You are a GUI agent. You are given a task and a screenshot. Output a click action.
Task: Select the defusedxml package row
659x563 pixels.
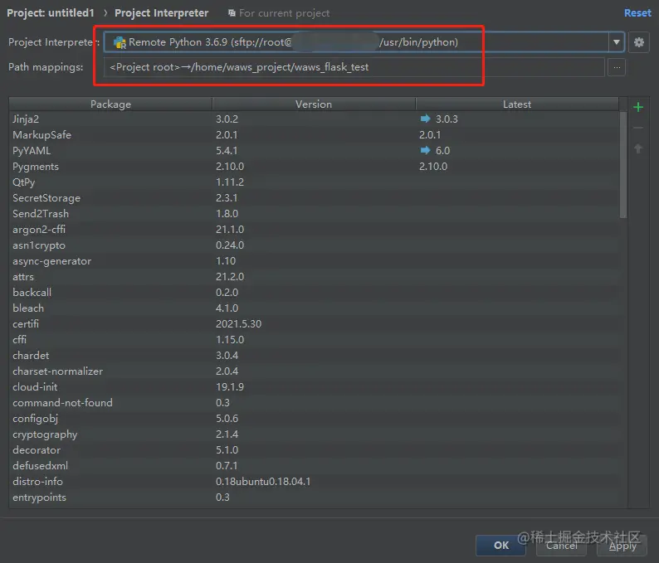coord(314,465)
